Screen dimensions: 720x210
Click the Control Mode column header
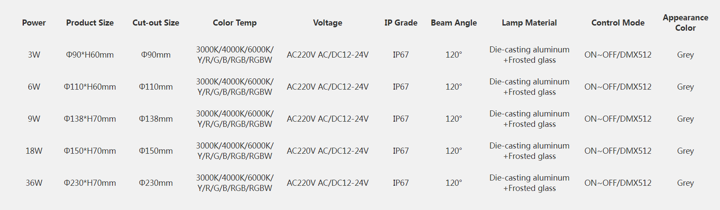tap(618, 23)
